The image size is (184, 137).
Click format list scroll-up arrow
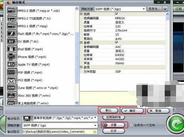click(76, 9)
